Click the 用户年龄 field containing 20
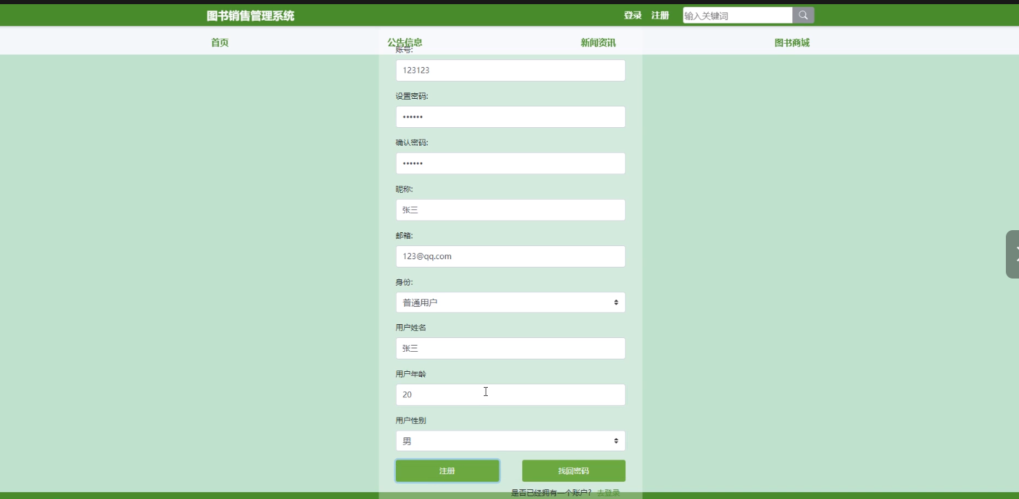The height and width of the screenshot is (499, 1019). coord(511,395)
